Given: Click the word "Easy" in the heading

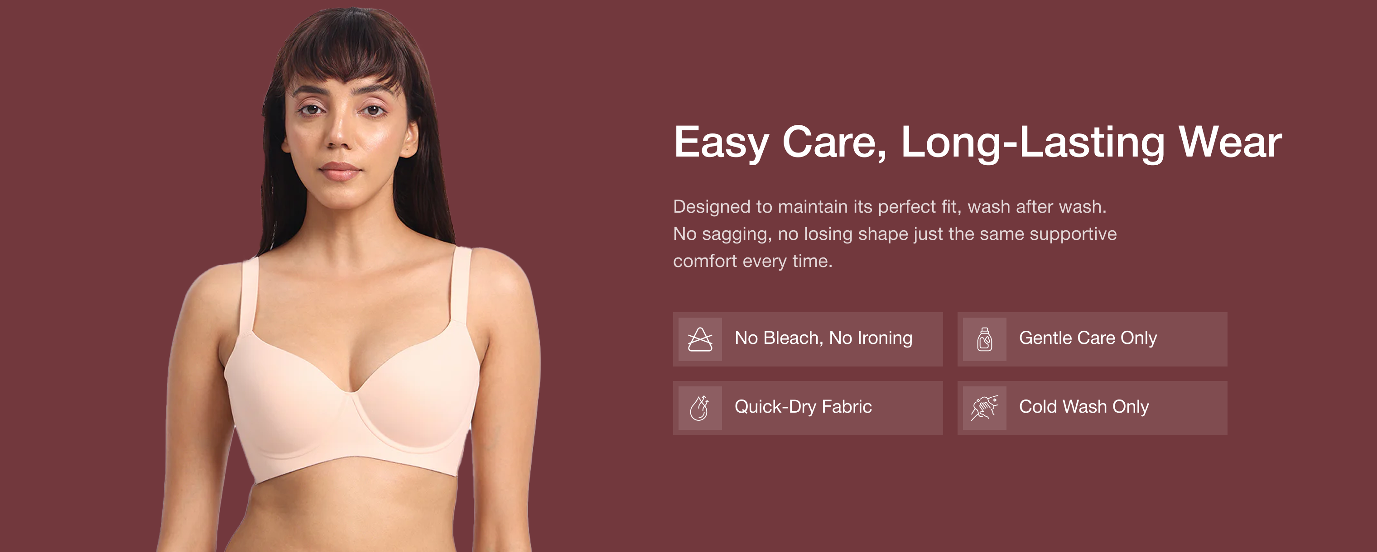Looking at the screenshot, I should (721, 143).
